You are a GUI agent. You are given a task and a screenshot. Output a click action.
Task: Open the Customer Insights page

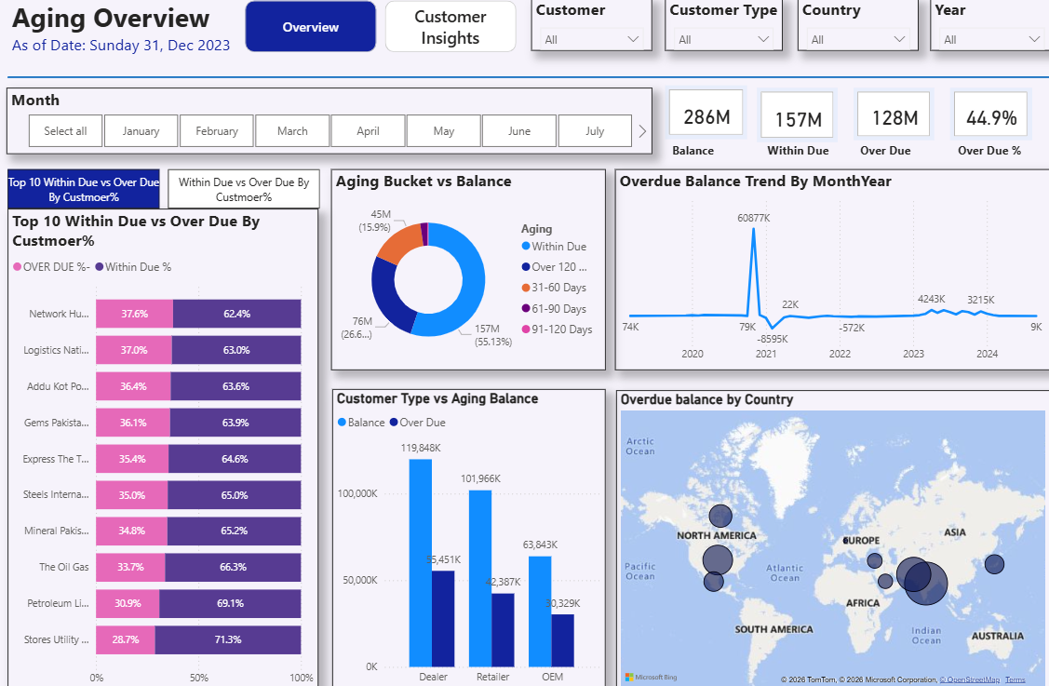451,27
